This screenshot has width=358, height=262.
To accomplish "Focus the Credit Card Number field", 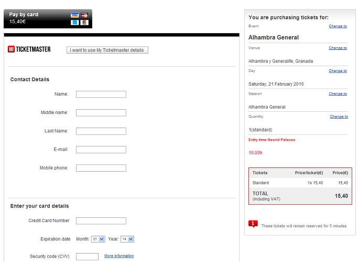I will [x=101, y=221].
